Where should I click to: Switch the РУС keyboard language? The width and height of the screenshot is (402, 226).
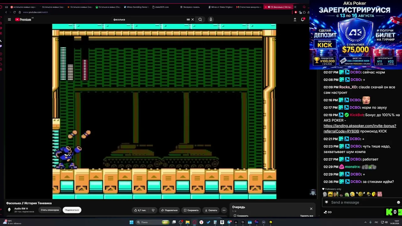click(376, 222)
